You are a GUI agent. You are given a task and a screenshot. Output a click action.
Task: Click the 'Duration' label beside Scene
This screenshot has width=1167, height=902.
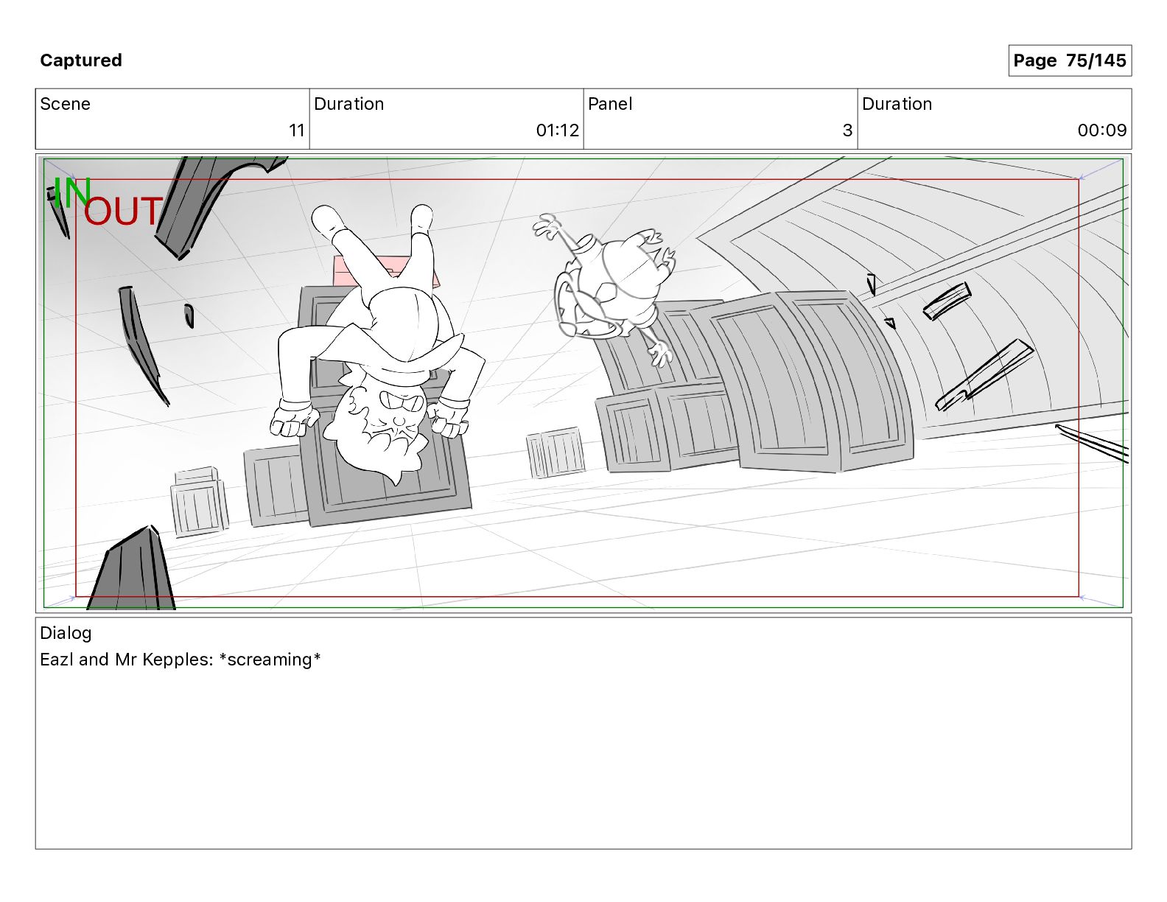[x=349, y=104]
